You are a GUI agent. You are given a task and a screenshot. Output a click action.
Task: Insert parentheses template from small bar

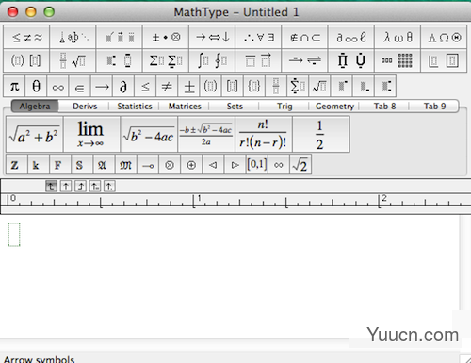pos(210,86)
